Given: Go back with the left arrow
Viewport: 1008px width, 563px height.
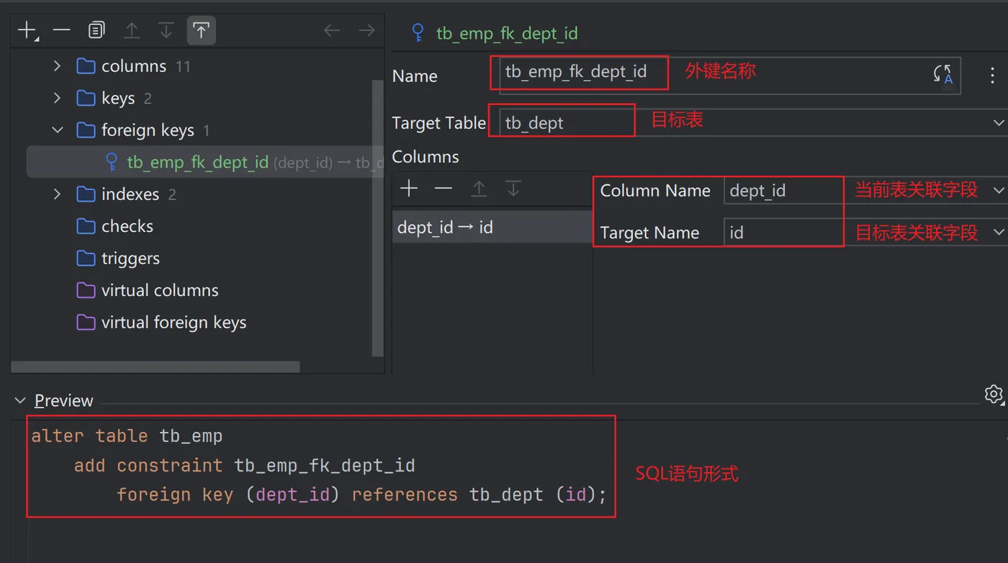Looking at the screenshot, I should [x=332, y=30].
